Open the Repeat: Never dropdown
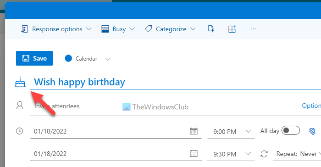 (297, 154)
